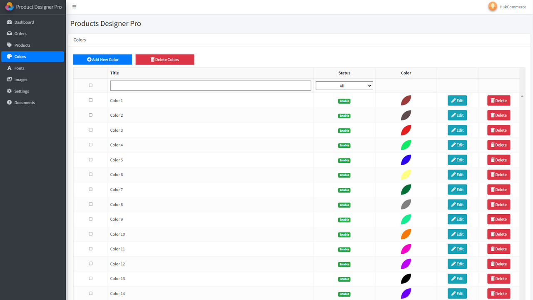Viewport: 533px width, 300px height.
Task: Open the Fonts section icon
Action: coord(9,68)
